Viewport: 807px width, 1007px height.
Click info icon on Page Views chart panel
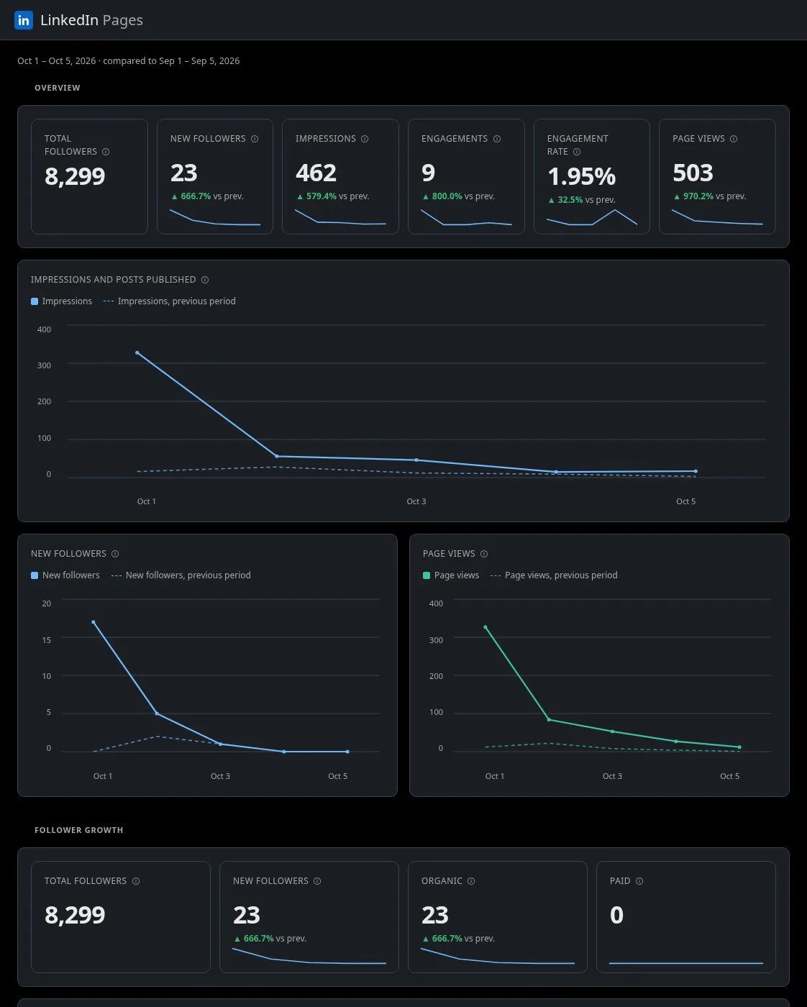[484, 554]
